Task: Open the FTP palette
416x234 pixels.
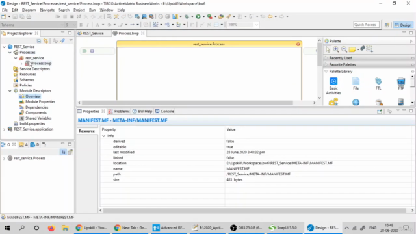Action: click(x=401, y=84)
